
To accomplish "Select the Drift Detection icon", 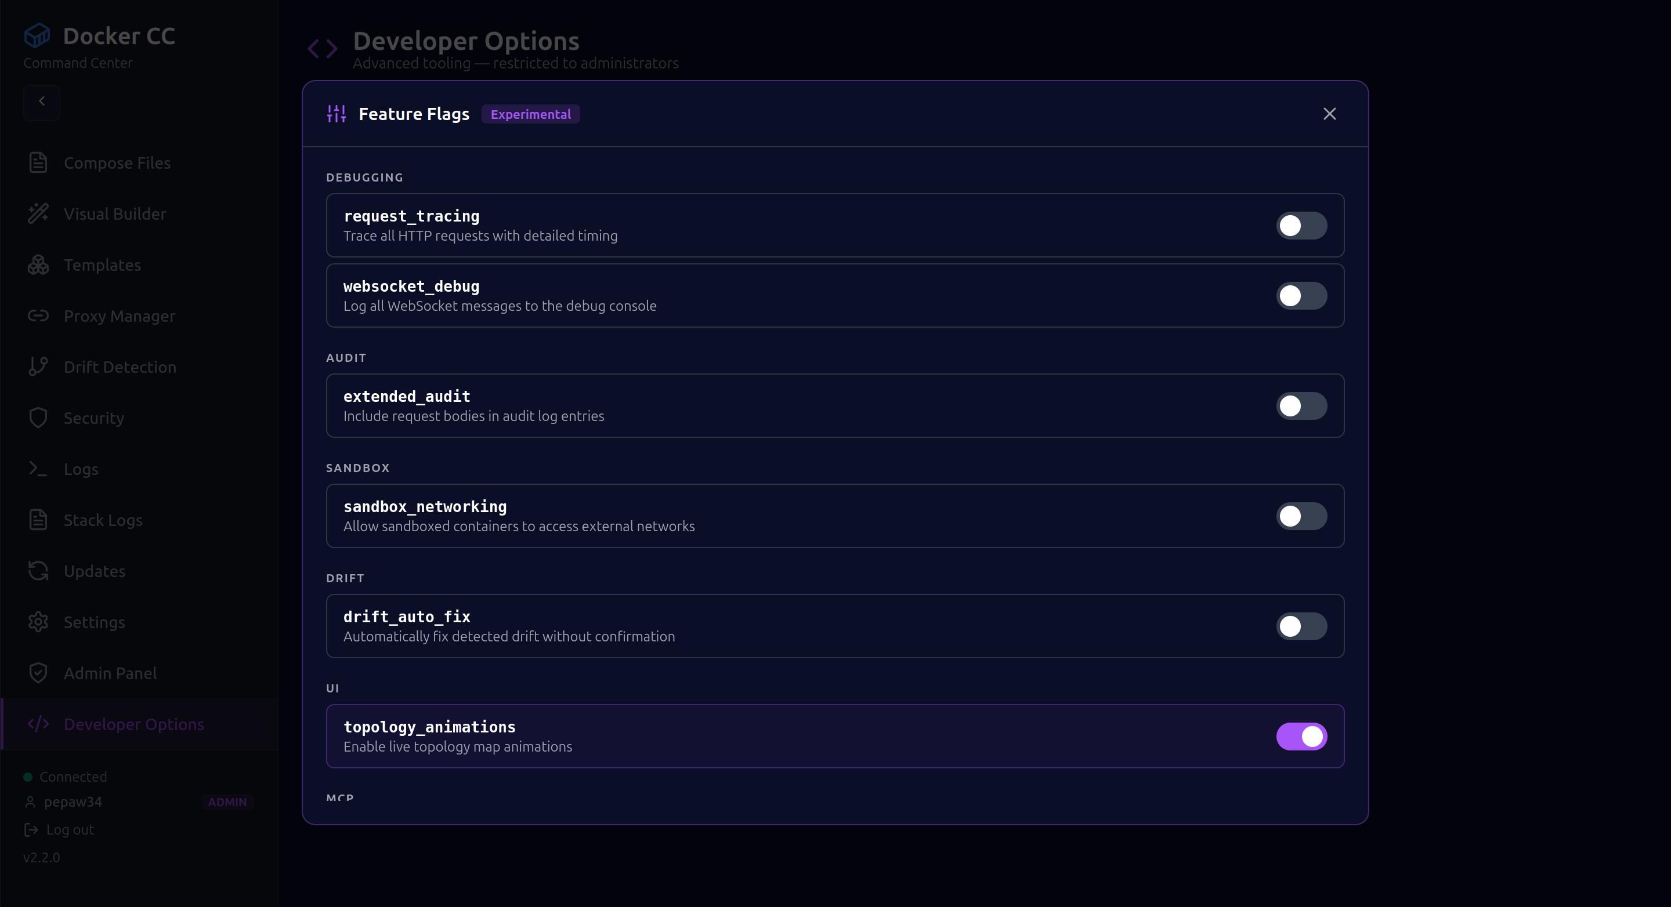I will (x=38, y=367).
